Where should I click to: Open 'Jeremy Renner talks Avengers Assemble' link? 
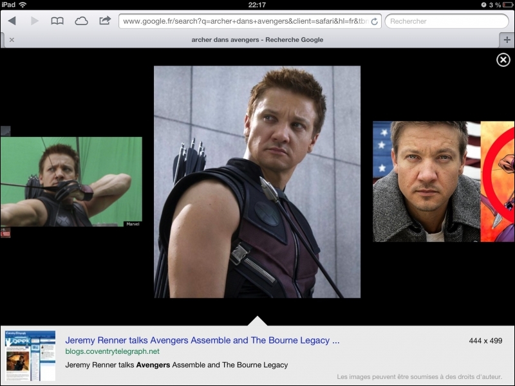(x=202, y=340)
